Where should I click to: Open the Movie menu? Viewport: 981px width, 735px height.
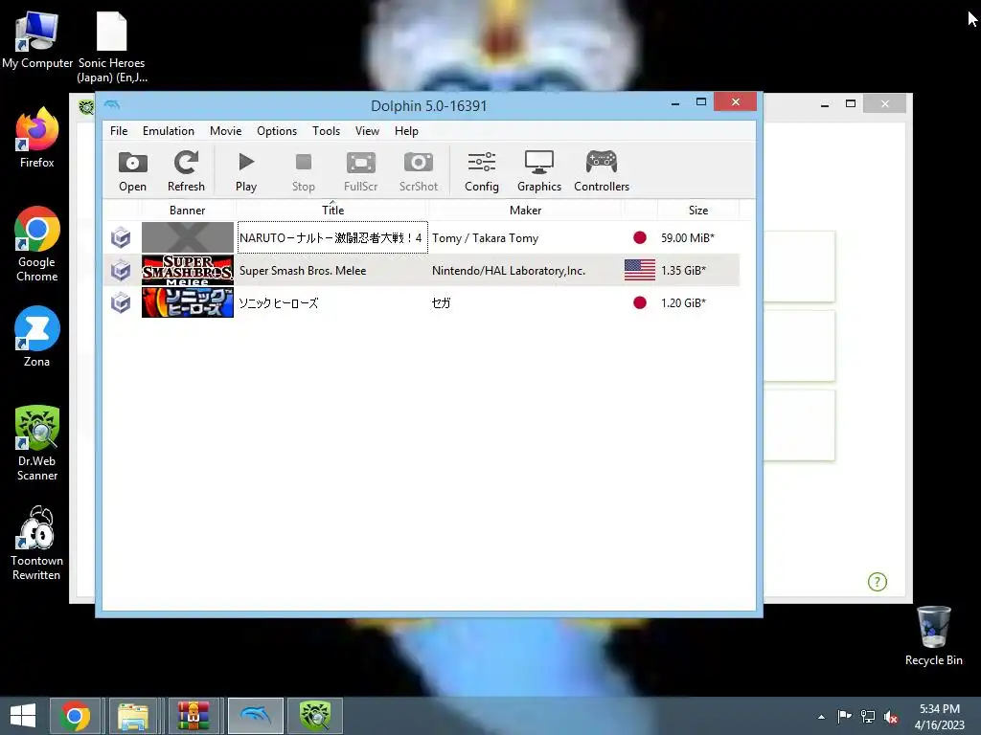(x=226, y=130)
